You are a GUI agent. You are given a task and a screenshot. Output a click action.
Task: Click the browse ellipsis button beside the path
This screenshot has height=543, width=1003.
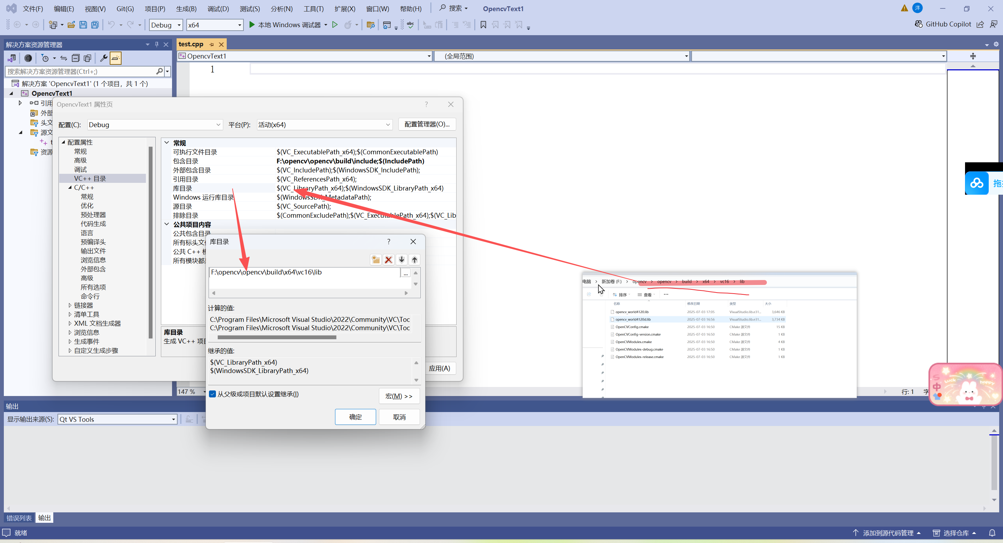tap(405, 273)
